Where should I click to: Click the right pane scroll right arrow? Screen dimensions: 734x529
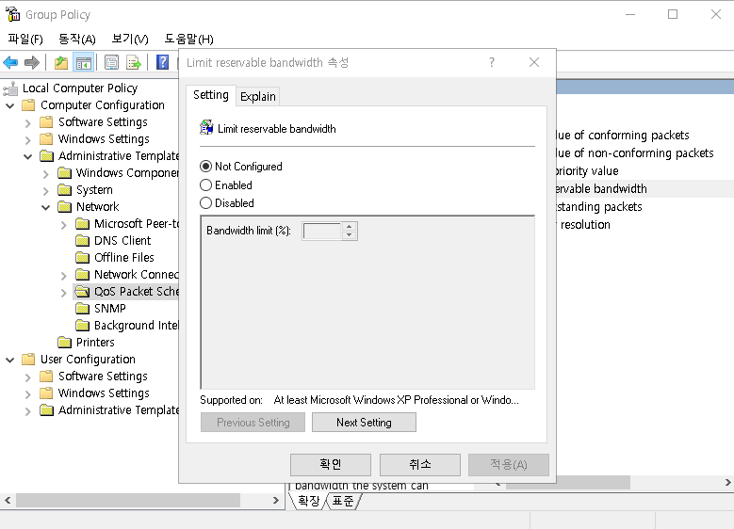(727, 482)
